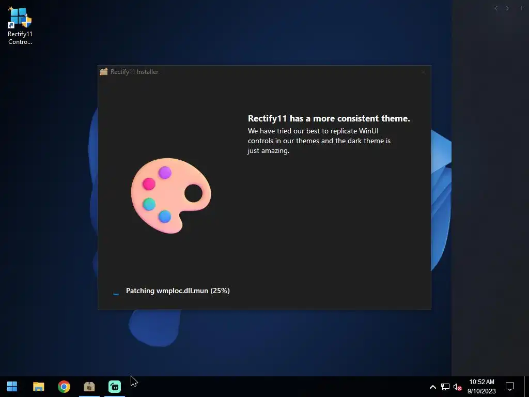Open the notification center icon
Screen dimensions: 529x397
(510, 387)
